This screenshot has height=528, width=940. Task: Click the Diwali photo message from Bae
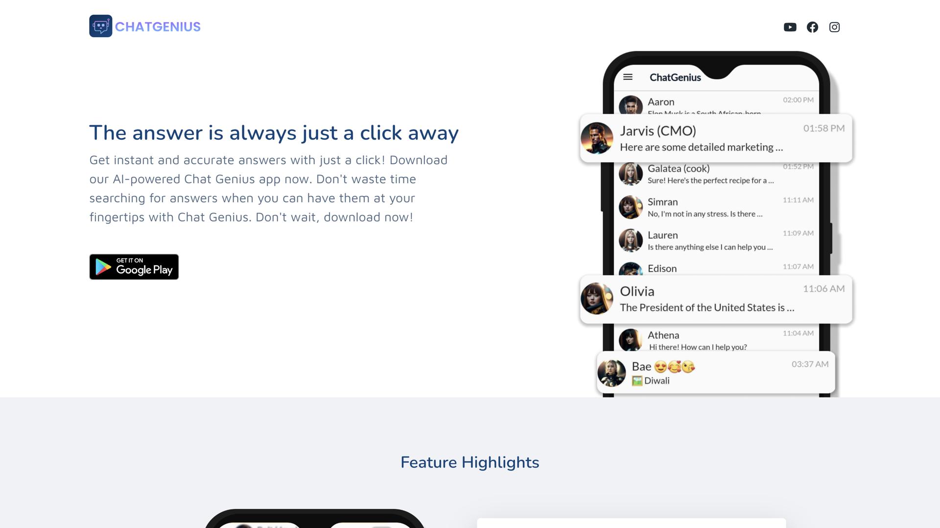651,381
